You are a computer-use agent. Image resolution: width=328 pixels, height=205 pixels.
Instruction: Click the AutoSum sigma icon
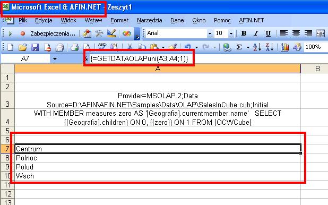coord(239,47)
